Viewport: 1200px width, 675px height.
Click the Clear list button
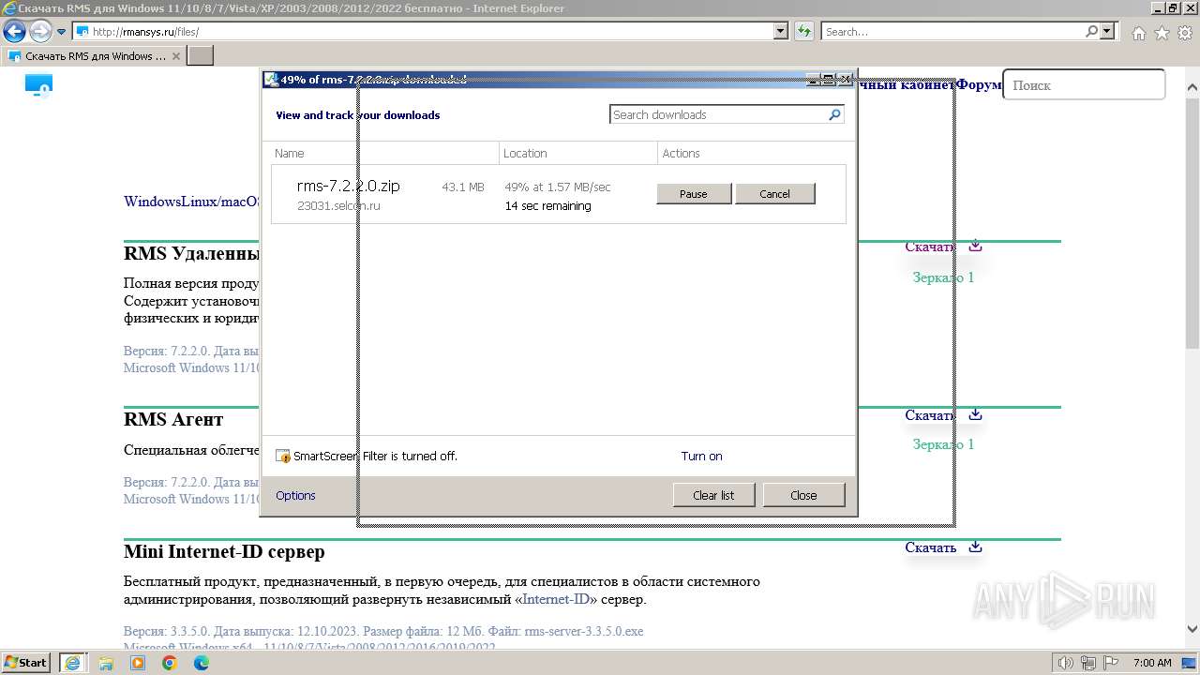point(713,495)
